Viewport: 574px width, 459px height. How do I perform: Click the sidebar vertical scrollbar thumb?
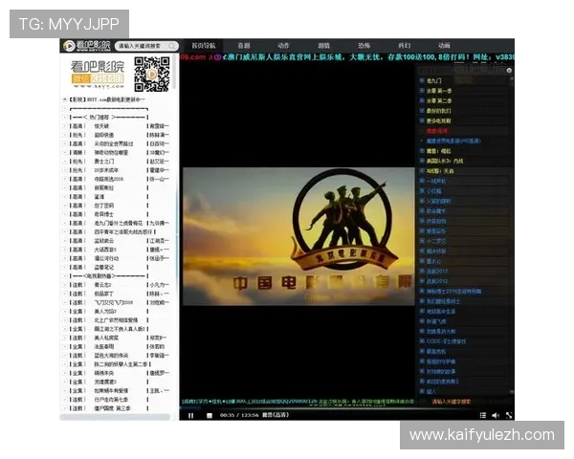[174, 74]
